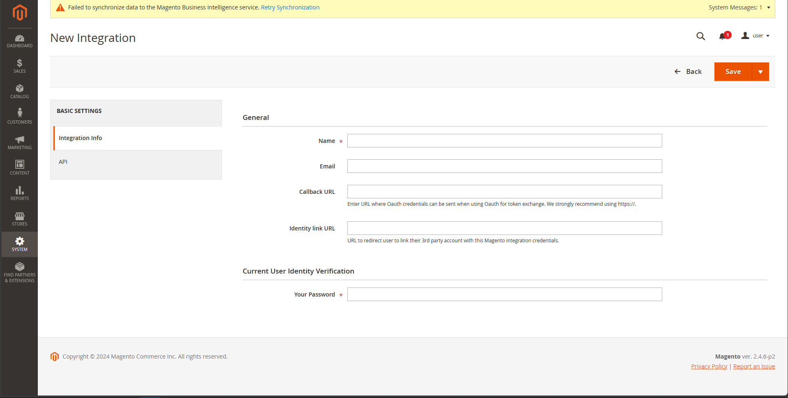Image resolution: width=788 pixels, height=398 pixels.
Task: Go Back to integrations list
Action: coord(688,71)
